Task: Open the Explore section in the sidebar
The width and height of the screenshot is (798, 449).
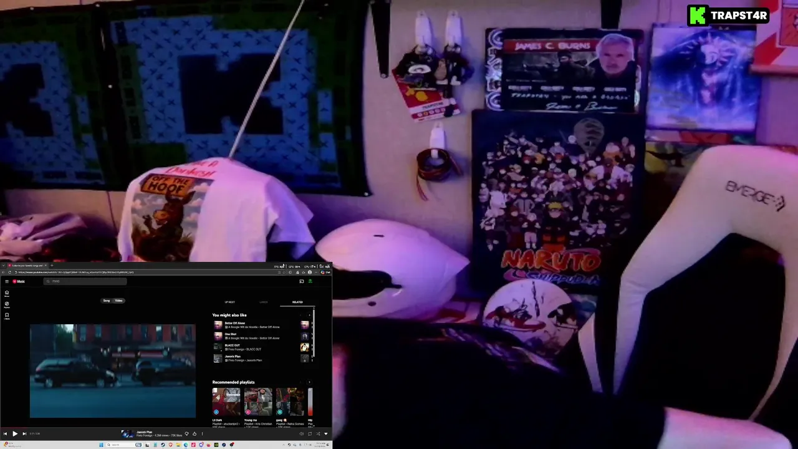Action: click(7, 304)
